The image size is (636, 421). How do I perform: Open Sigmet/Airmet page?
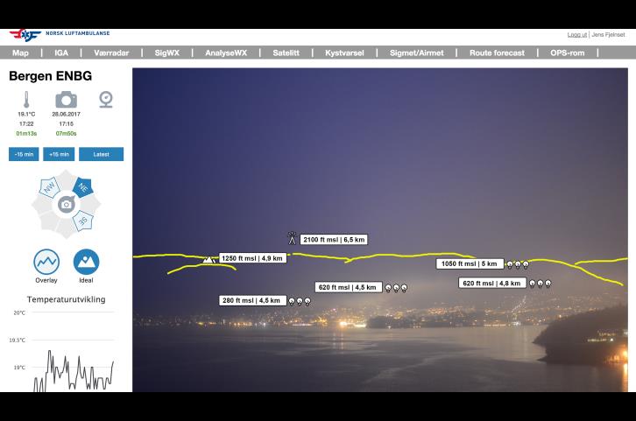pyautogui.click(x=417, y=53)
